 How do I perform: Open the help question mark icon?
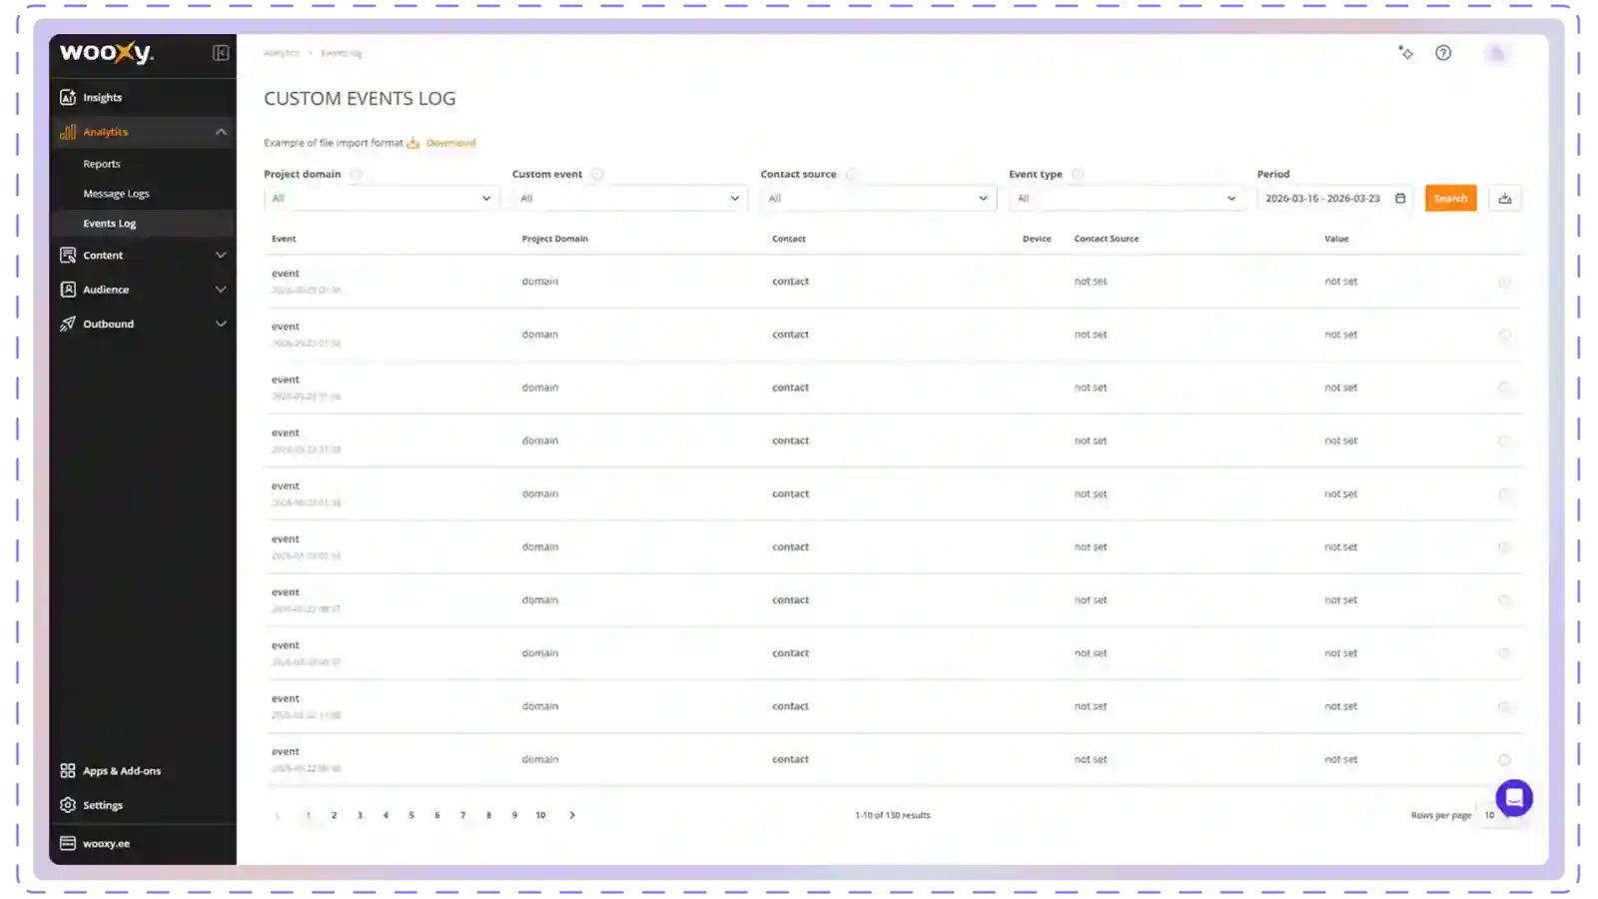click(1443, 53)
